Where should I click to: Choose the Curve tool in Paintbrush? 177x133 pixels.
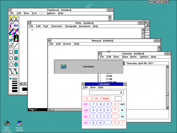11,45
